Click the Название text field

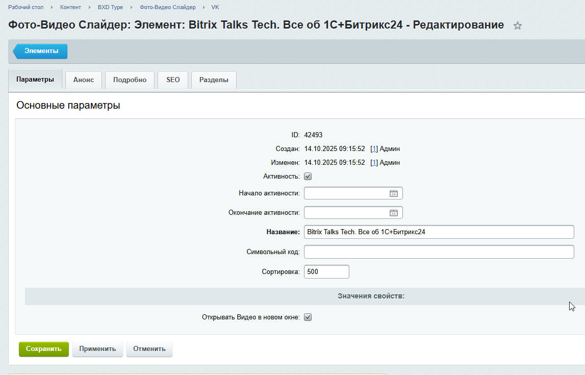(x=439, y=232)
